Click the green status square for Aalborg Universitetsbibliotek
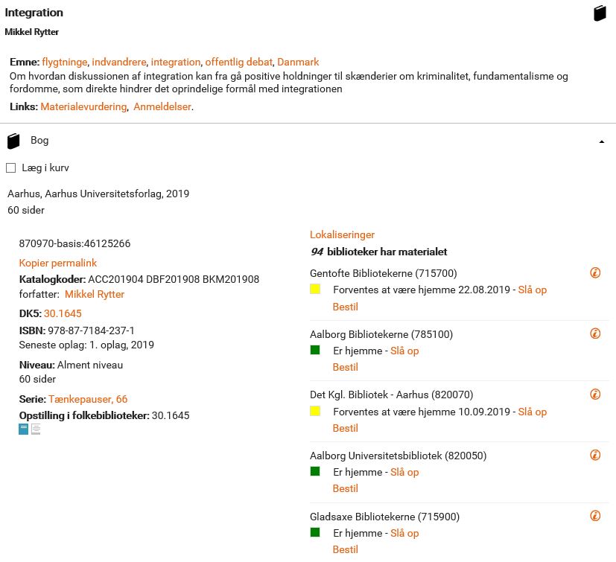616x562 pixels. pyautogui.click(x=315, y=471)
